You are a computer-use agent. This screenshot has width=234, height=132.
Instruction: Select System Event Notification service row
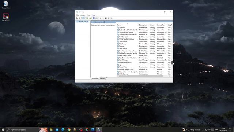coord(144,30)
